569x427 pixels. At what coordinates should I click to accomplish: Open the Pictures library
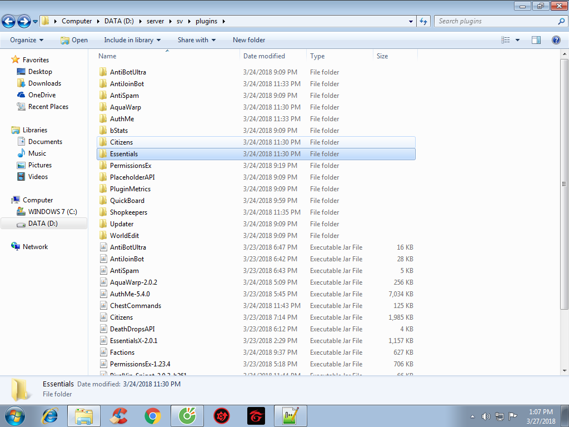pyautogui.click(x=40, y=165)
